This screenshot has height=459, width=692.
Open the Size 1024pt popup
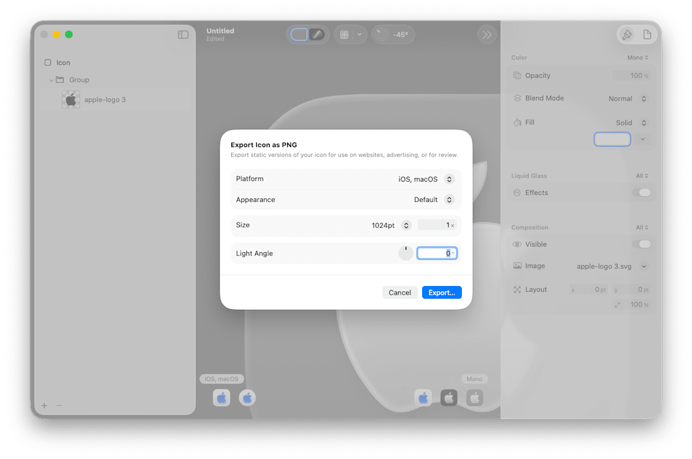pyautogui.click(x=391, y=225)
